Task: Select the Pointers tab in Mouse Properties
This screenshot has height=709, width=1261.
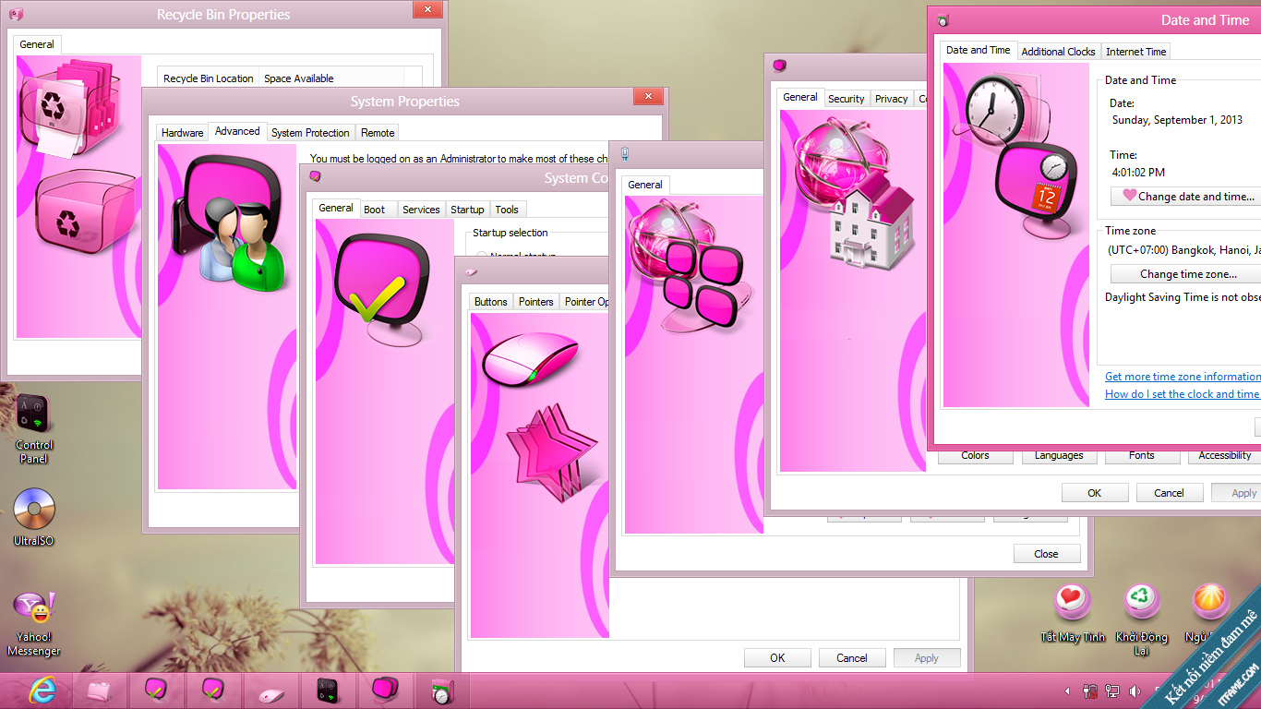Action: pyautogui.click(x=535, y=301)
